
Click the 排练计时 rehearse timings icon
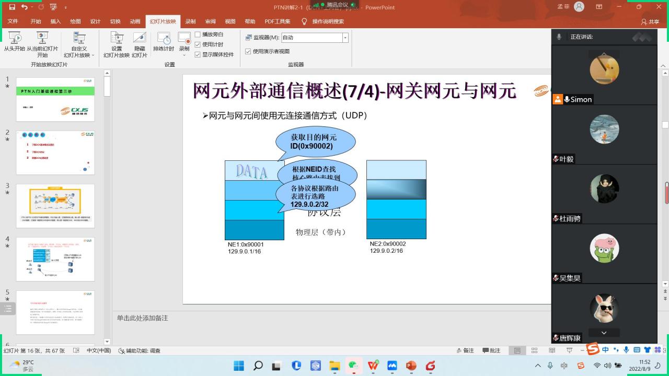(164, 38)
